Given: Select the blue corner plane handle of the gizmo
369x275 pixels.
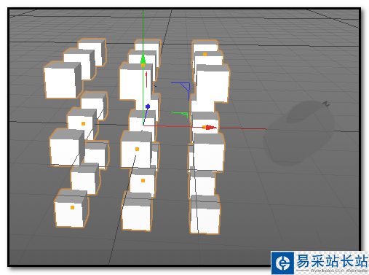Looking at the screenshot, I should coord(180,91).
